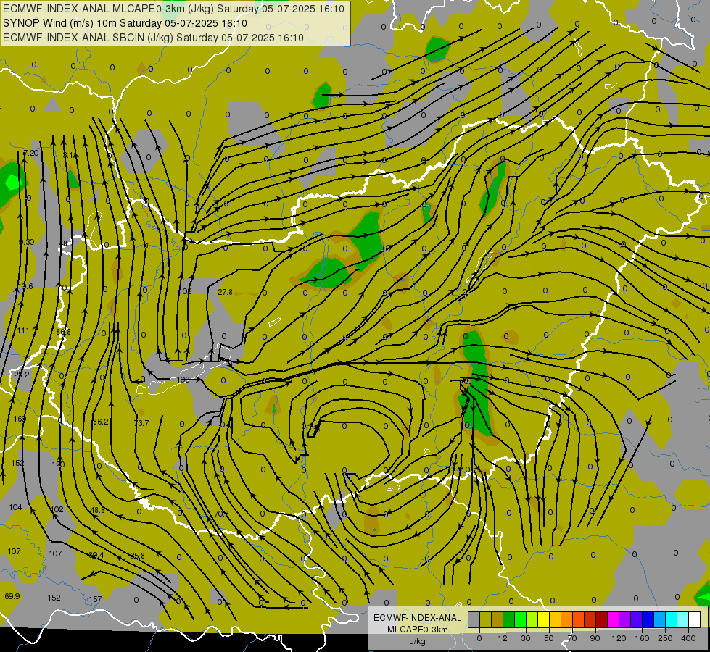The height and width of the screenshot is (652, 710).
Task: Choose the sky blue swatch left of legend value 250
Action: click(x=660, y=619)
